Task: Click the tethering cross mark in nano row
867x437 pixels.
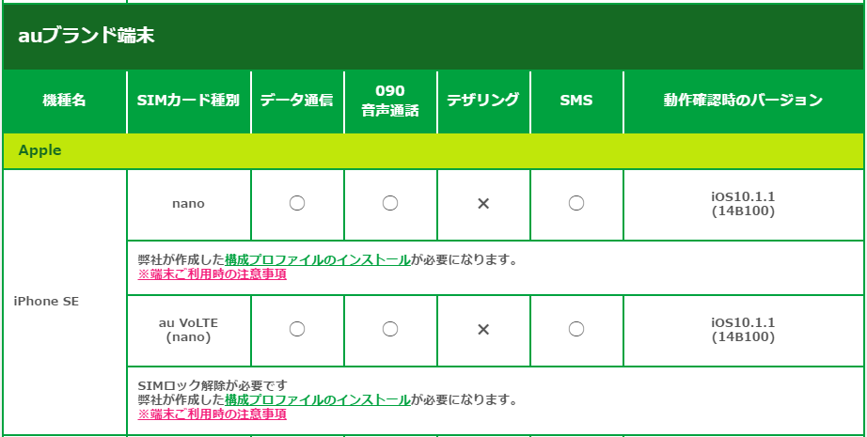Action: tap(483, 204)
